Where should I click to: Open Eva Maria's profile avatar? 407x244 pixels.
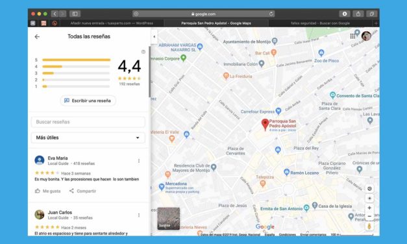[x=40, y=160]
